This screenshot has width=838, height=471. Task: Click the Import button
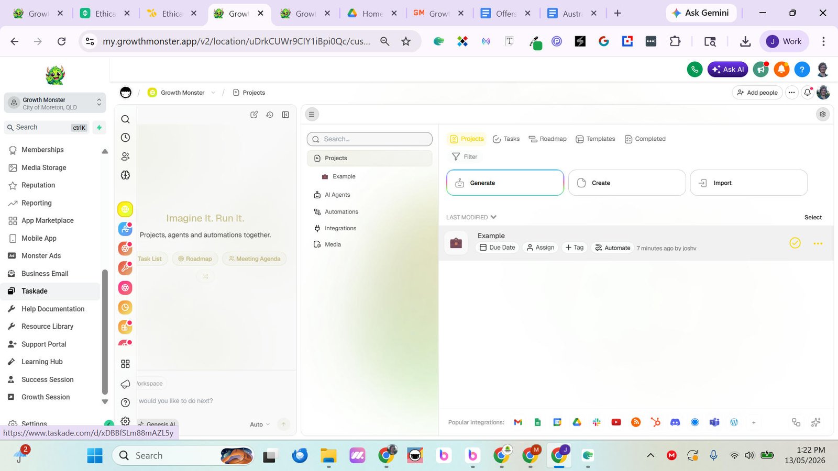point(749,183)
